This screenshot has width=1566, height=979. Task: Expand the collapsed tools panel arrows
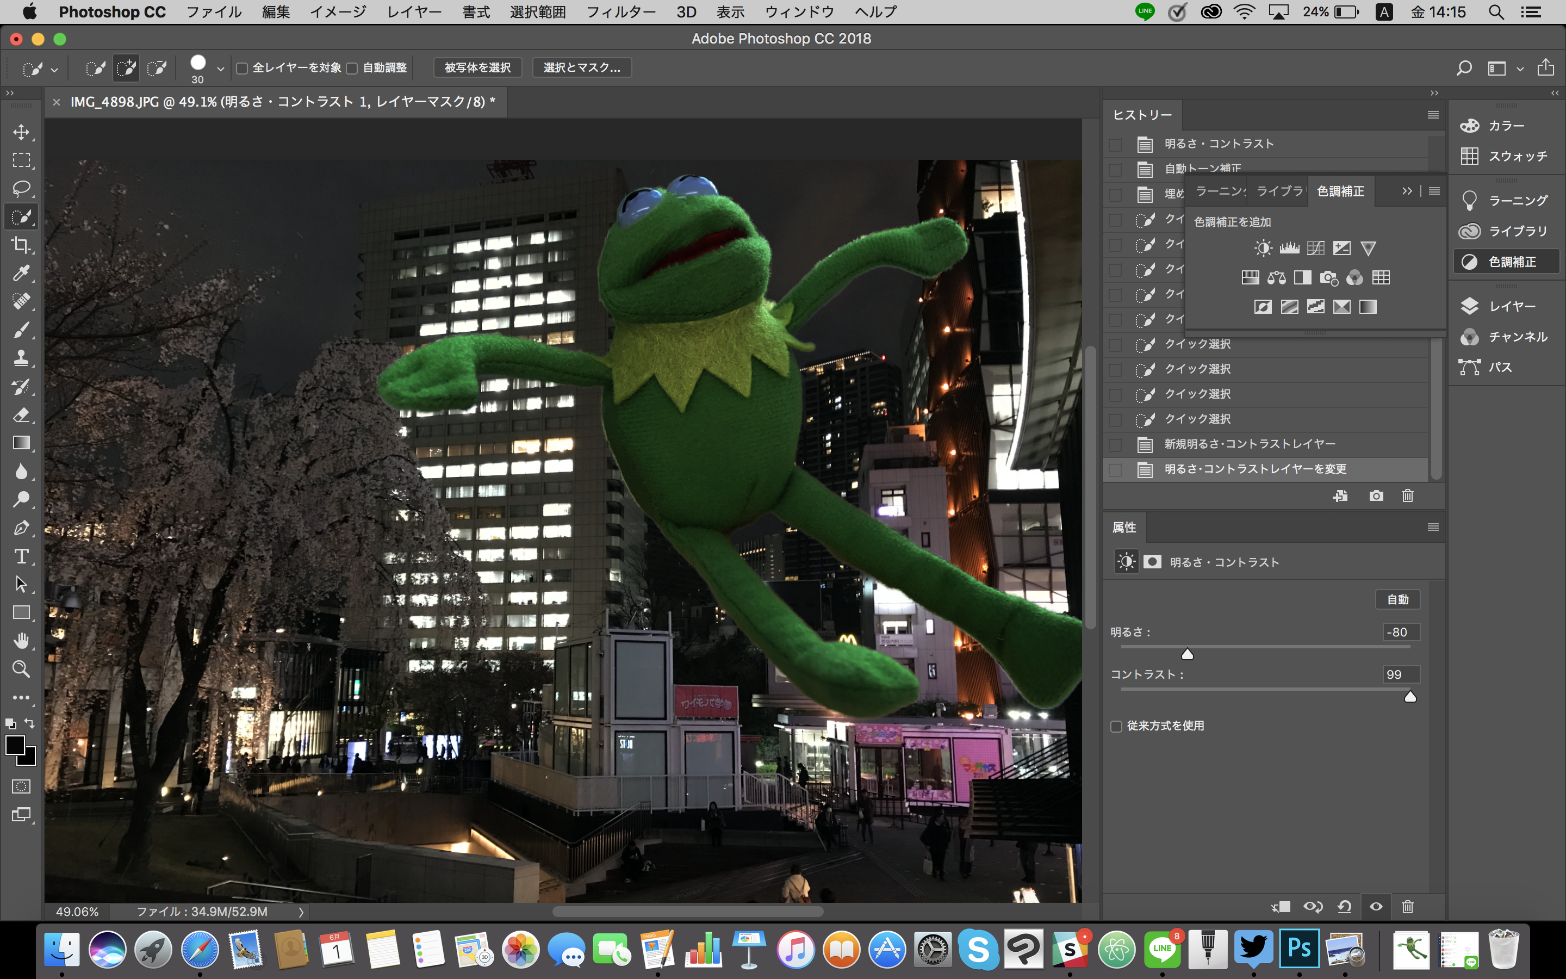(10, 93)
